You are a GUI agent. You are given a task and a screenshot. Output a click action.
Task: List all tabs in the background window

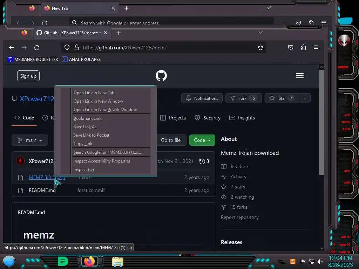269,8
